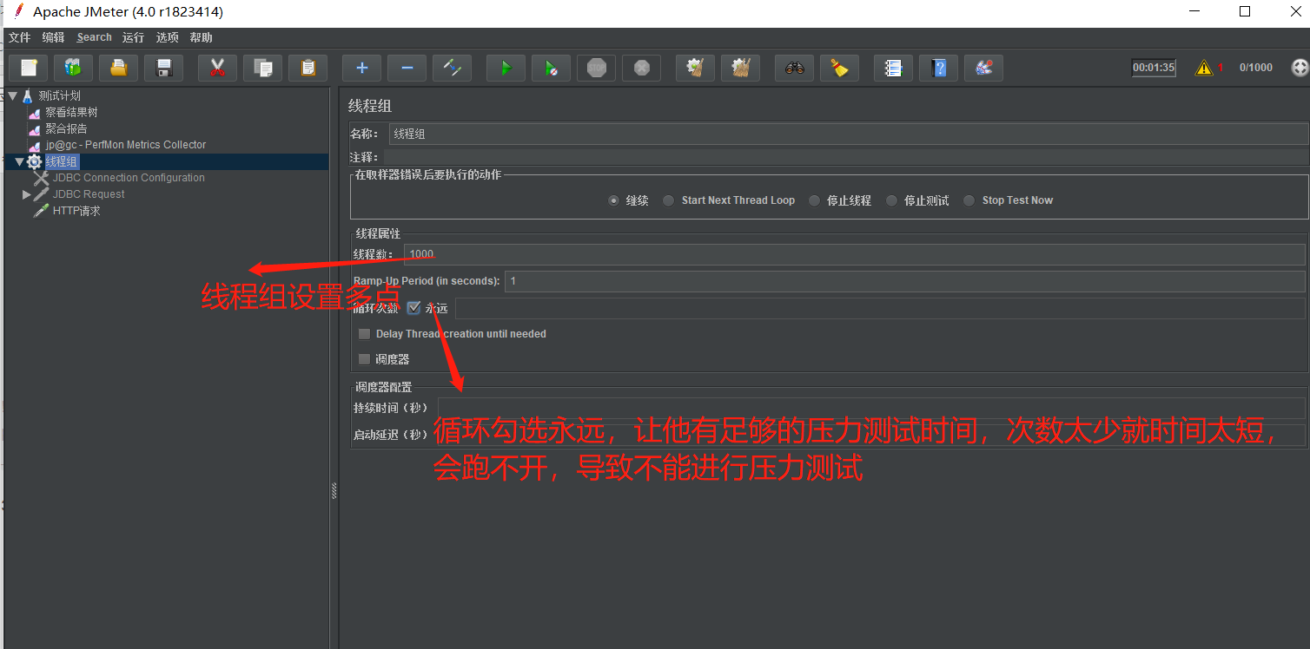
Task: Select 察看结果树 in the tree
Action: point(71,113)
